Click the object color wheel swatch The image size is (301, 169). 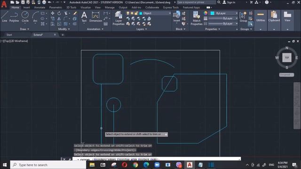[206, 13]
